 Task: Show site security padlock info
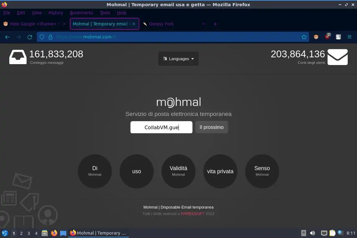[x=51, y=37]
